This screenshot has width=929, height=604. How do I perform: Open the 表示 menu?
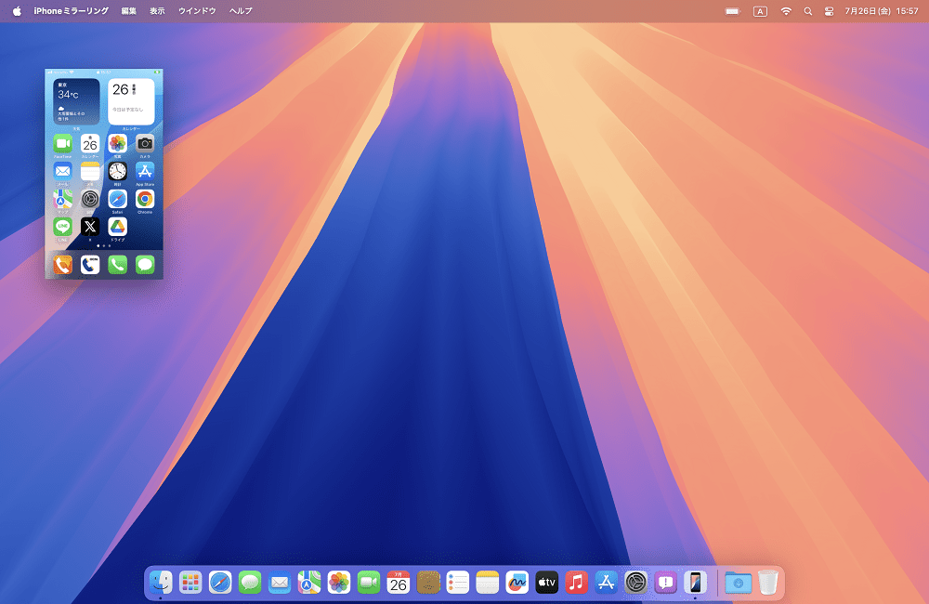(x=157, y=10)
